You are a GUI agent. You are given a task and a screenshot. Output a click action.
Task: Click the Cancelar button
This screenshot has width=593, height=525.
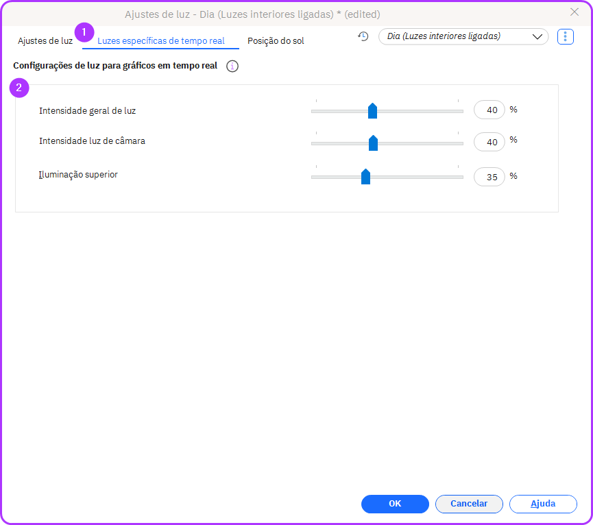pyautogui.click(x=469, y=504)
